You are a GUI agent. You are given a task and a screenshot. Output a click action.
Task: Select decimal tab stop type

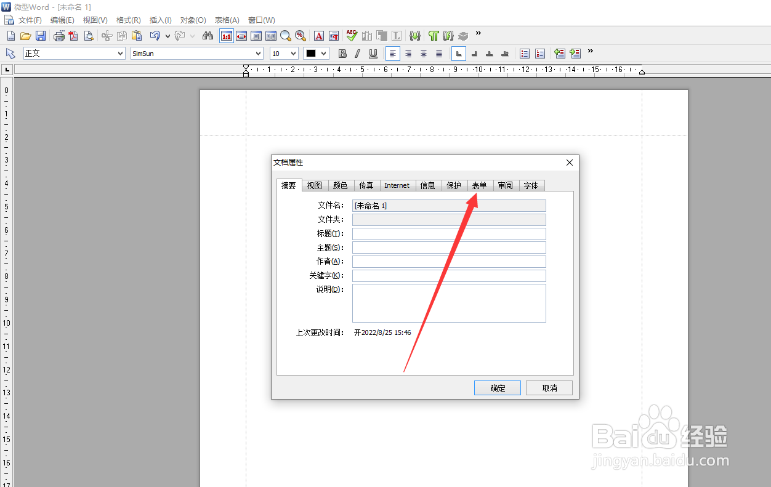pos(505,54)
